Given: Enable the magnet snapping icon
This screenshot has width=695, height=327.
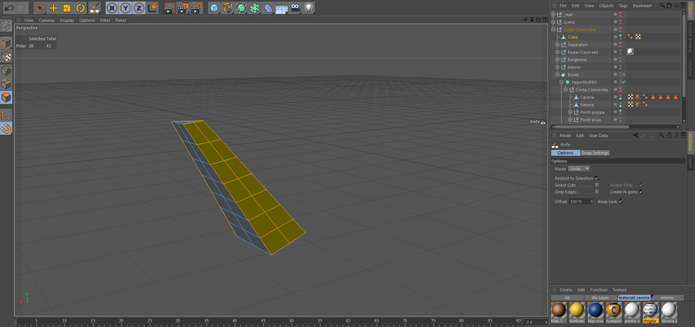Looking at the screenshot, I should tap(6, 128).
